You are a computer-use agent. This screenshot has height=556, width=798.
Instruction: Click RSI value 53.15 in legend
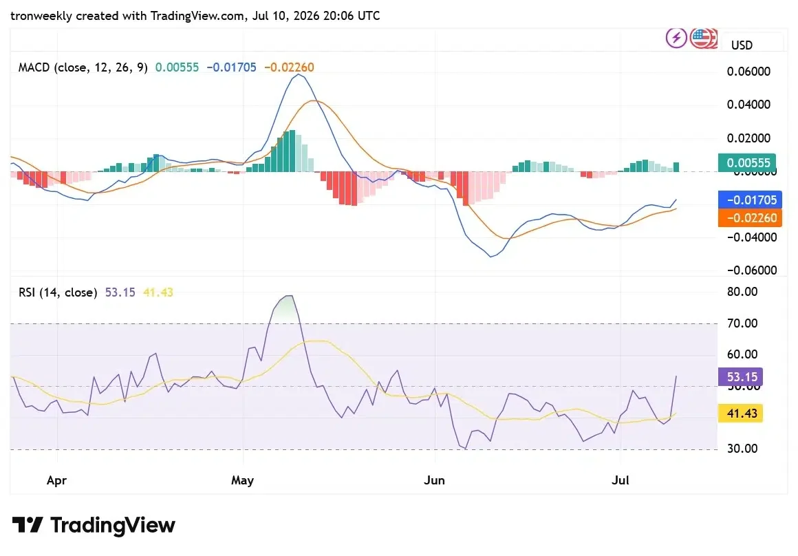point(120,292)
